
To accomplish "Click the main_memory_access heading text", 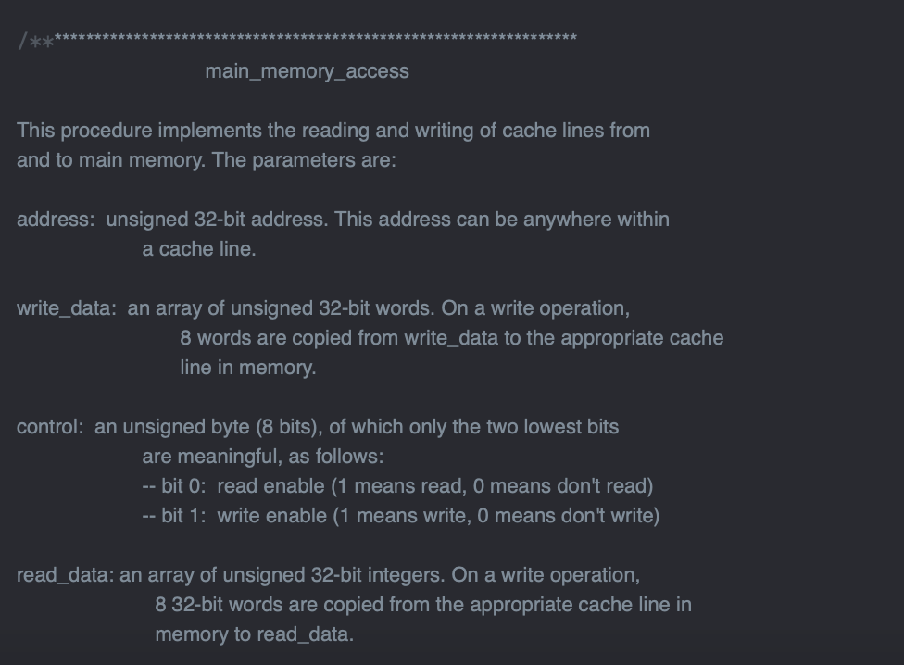I will pos(308,71).
